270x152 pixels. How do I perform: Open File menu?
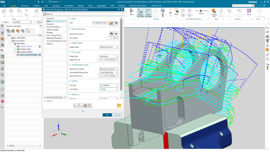(4, 6)
